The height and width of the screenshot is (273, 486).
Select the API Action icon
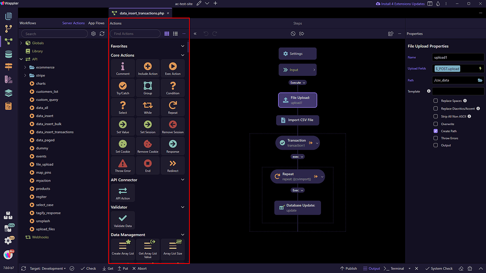[x=122, y=192]
